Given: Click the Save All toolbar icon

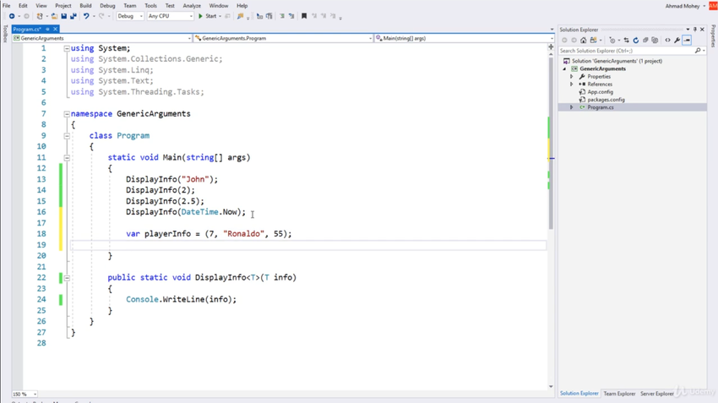Looking at the screenshot, I should (73, 16).
